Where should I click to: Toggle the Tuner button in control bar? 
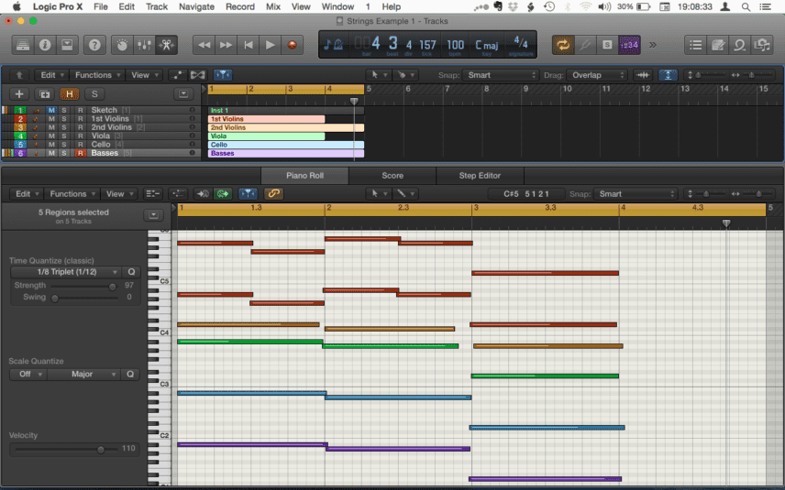coord(585,45)
